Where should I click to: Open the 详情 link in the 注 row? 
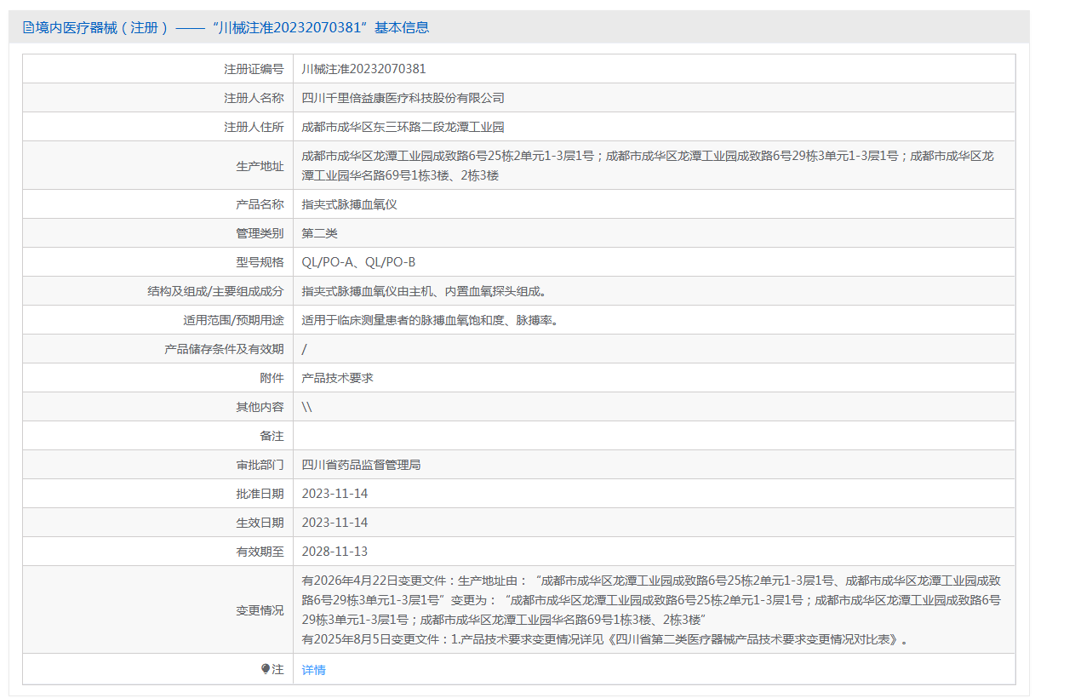(x=313, y=670)
